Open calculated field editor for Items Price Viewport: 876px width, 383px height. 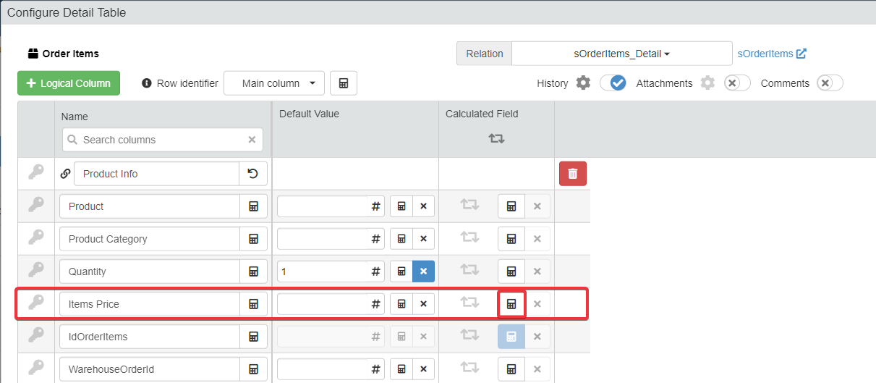tap(511, 304)
